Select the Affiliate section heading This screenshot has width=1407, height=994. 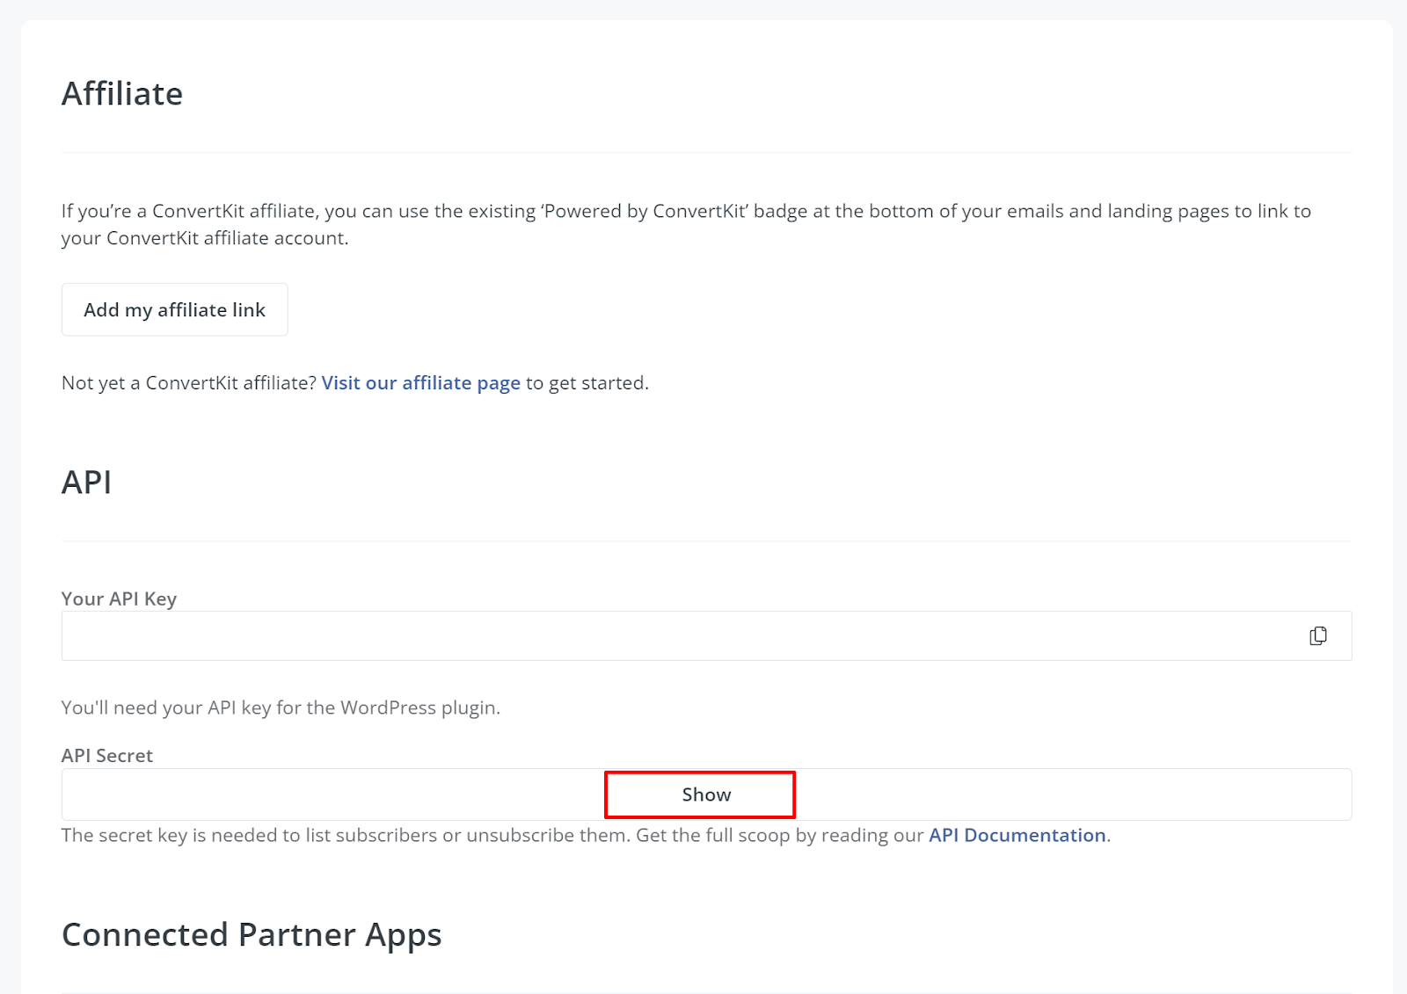(122, 94)
